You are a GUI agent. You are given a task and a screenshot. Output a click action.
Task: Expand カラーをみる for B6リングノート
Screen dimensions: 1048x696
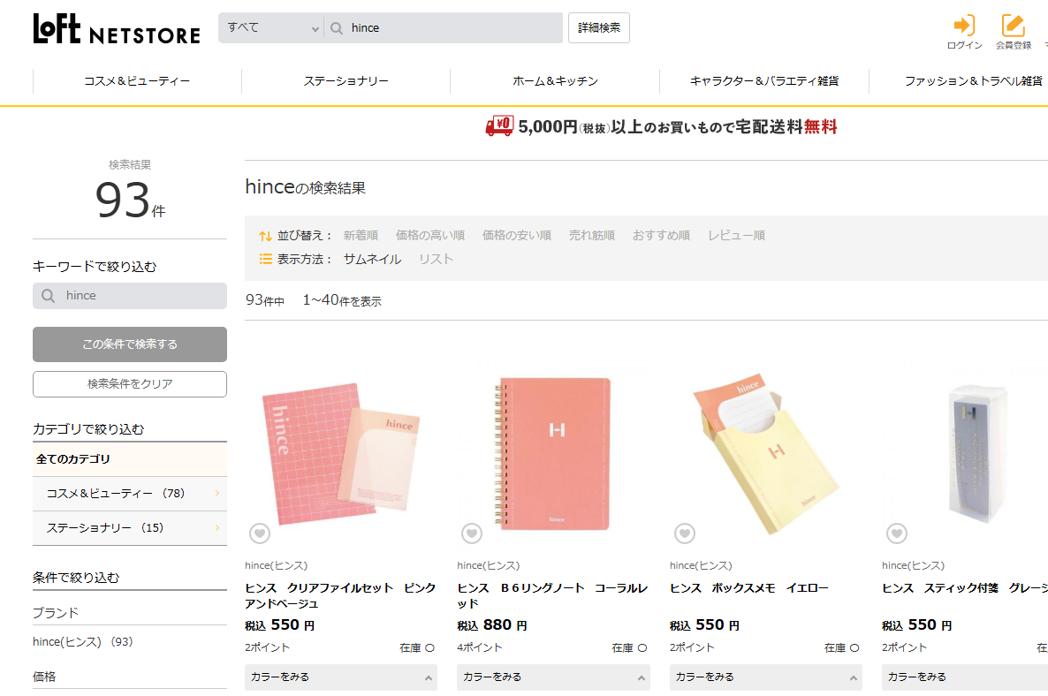tap(553, 677)
